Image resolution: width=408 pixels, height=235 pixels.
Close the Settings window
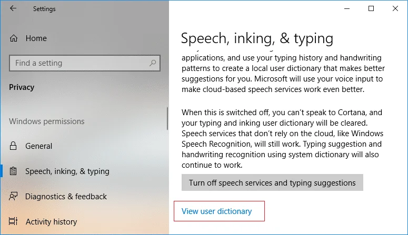(395, 8)
